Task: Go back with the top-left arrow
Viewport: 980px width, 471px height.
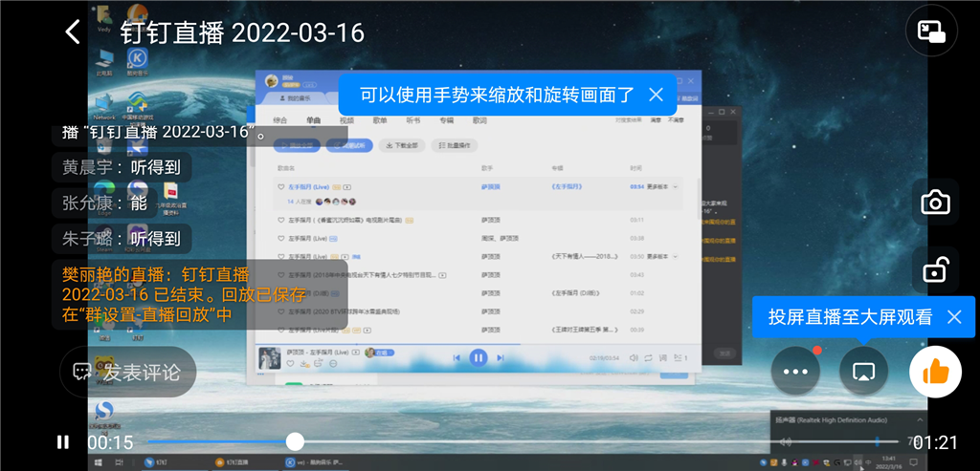Action: pos(73,32)
